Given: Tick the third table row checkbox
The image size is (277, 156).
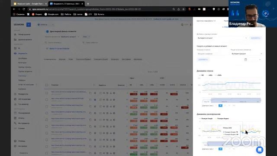Looking at the screenshot, I should [47, 107].
